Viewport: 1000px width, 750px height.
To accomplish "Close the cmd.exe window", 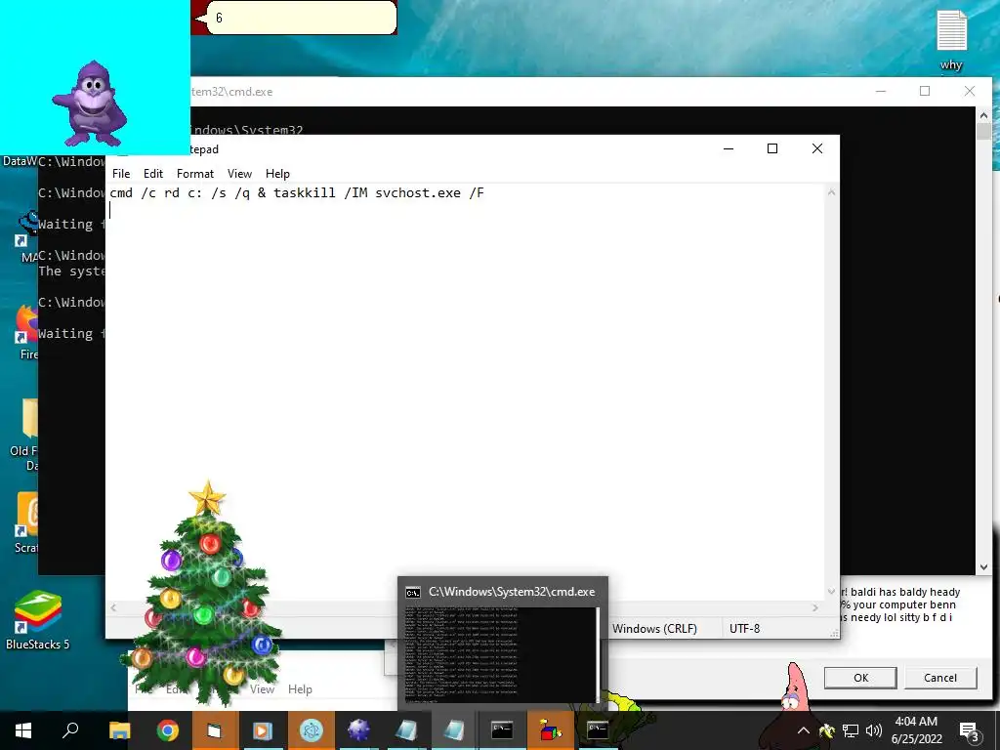I will click(970, 91).
